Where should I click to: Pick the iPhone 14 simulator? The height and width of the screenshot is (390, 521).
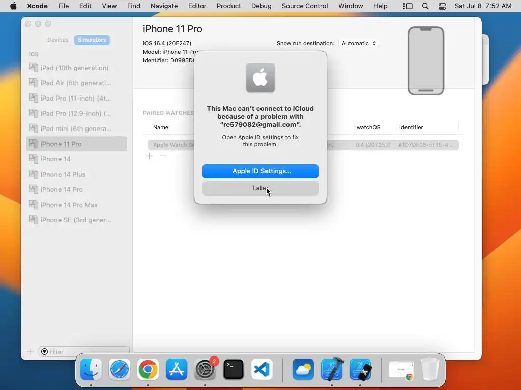click(76, 159)
